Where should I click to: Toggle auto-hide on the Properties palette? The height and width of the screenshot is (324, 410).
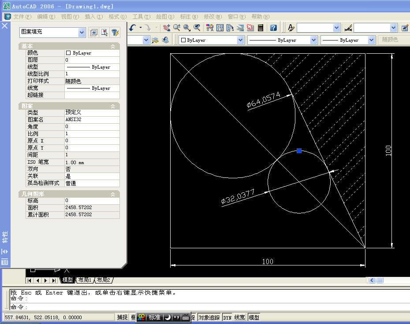coord(5,251)
